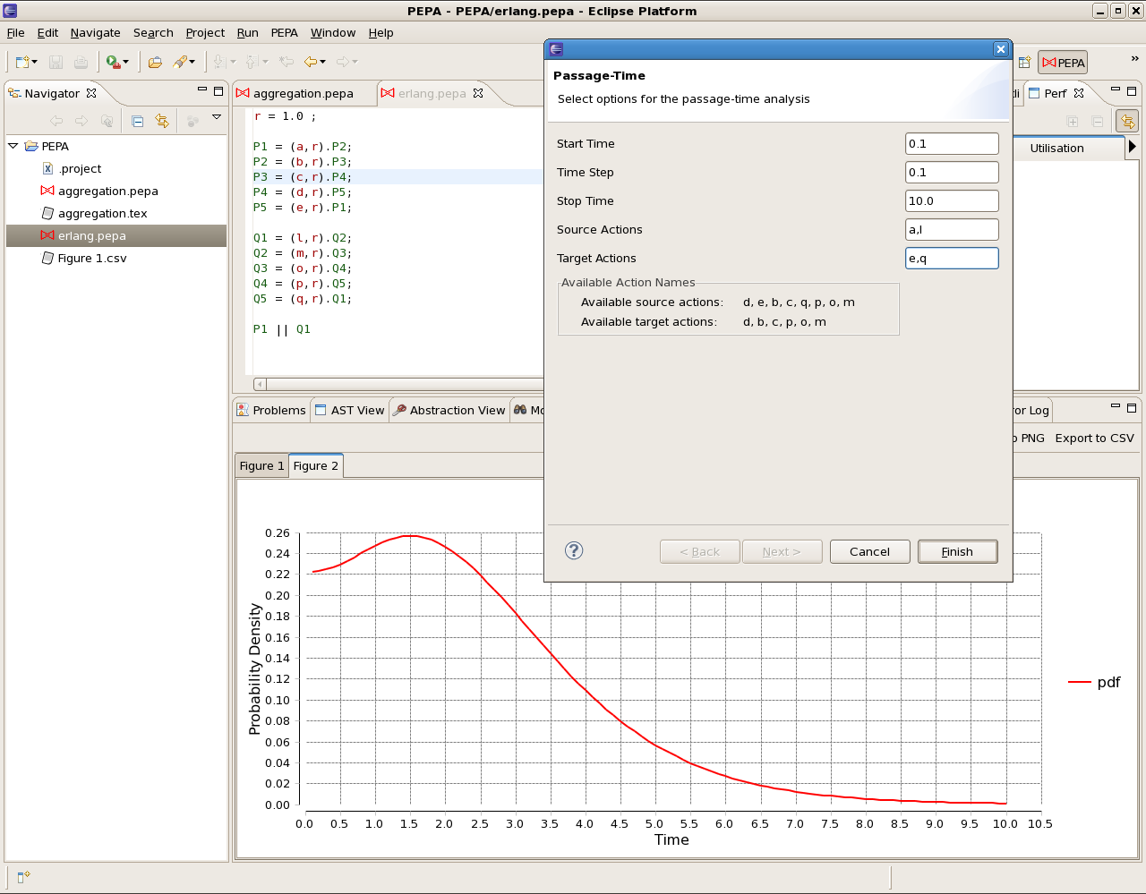
Task: Click the Print toolbar icon
Action: click(x=81, y=62)
